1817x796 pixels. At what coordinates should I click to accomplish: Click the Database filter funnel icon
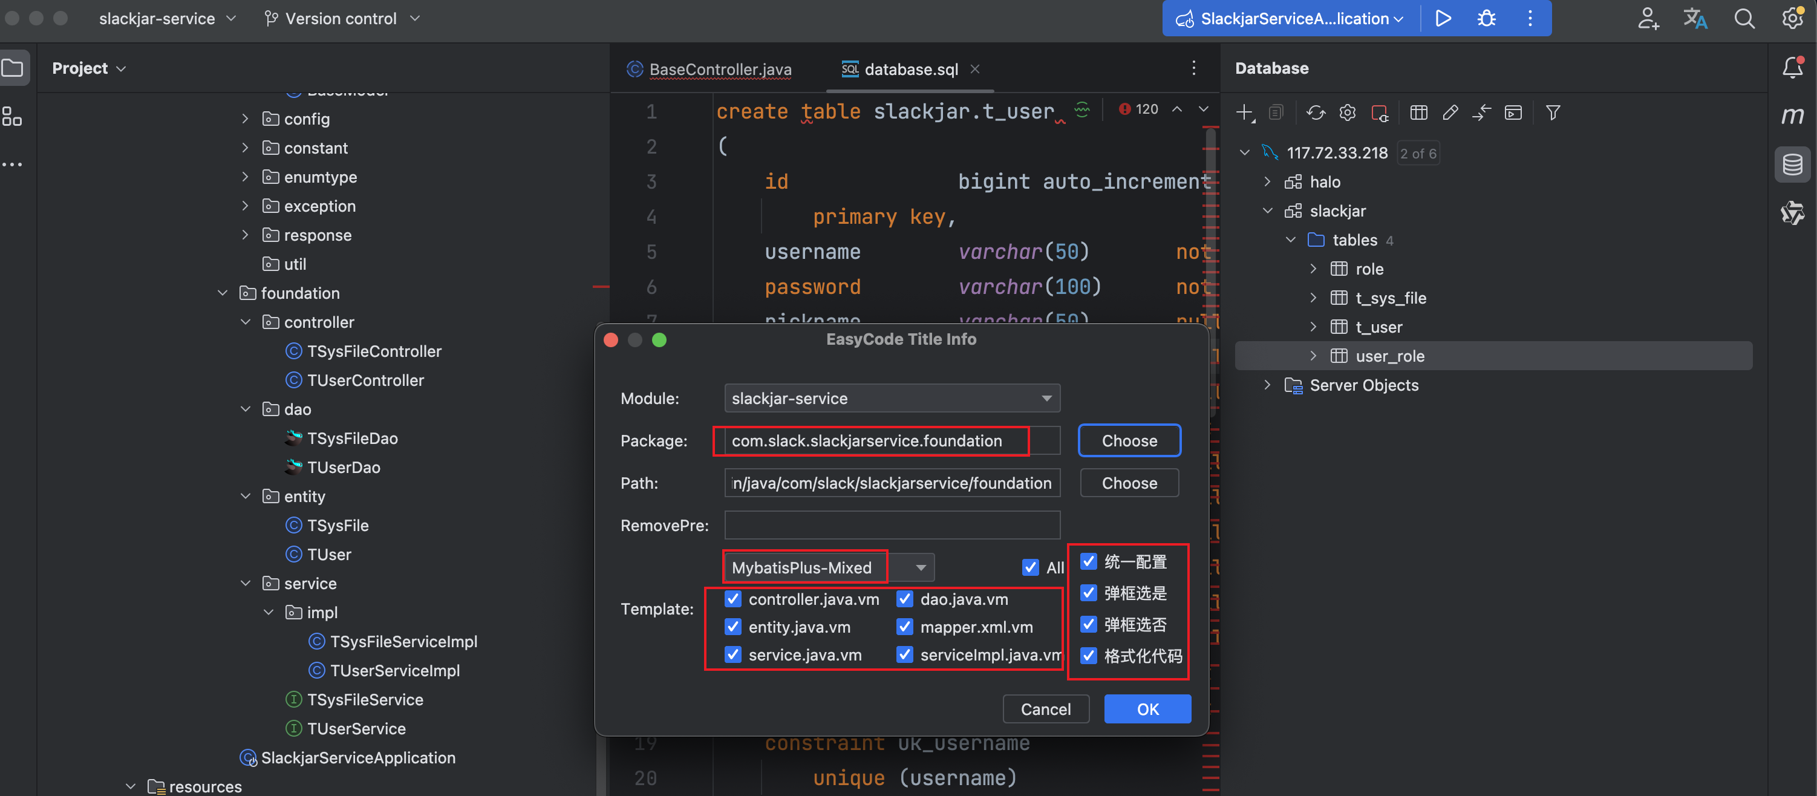pyautogui.click(x=1553, y=113)
